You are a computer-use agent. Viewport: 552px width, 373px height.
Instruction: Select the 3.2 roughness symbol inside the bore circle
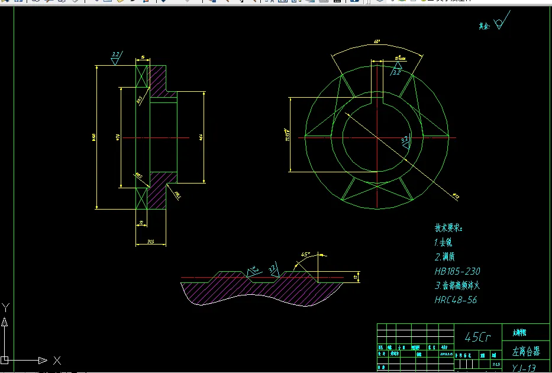point(405,142)
